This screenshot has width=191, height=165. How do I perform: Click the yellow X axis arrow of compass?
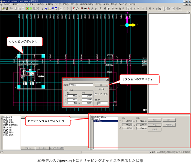click(x=133, y=25)
